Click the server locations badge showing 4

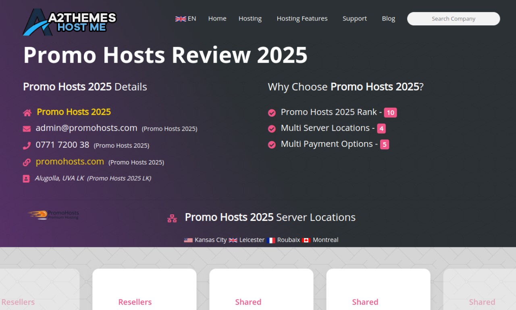tap(381, 129)
